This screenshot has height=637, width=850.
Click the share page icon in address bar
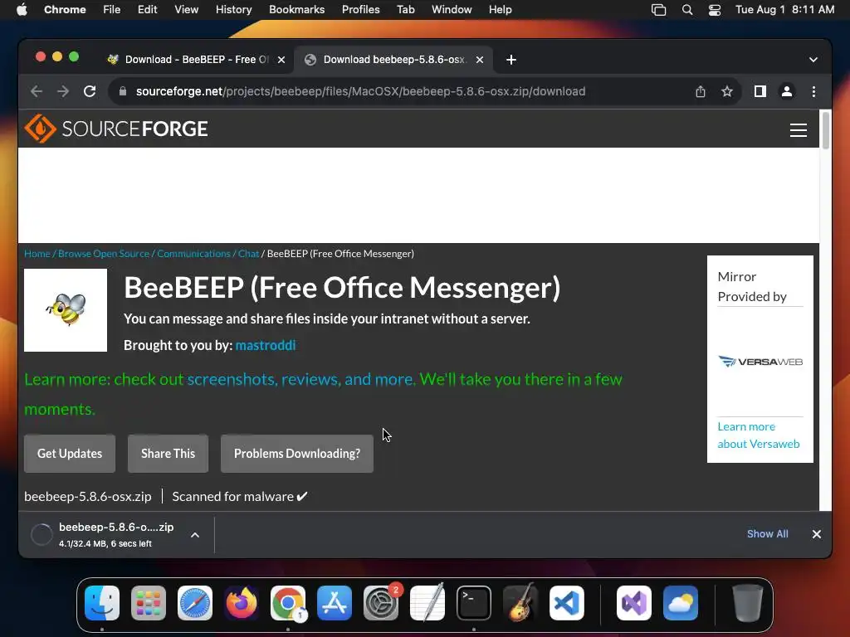[701, 91]
